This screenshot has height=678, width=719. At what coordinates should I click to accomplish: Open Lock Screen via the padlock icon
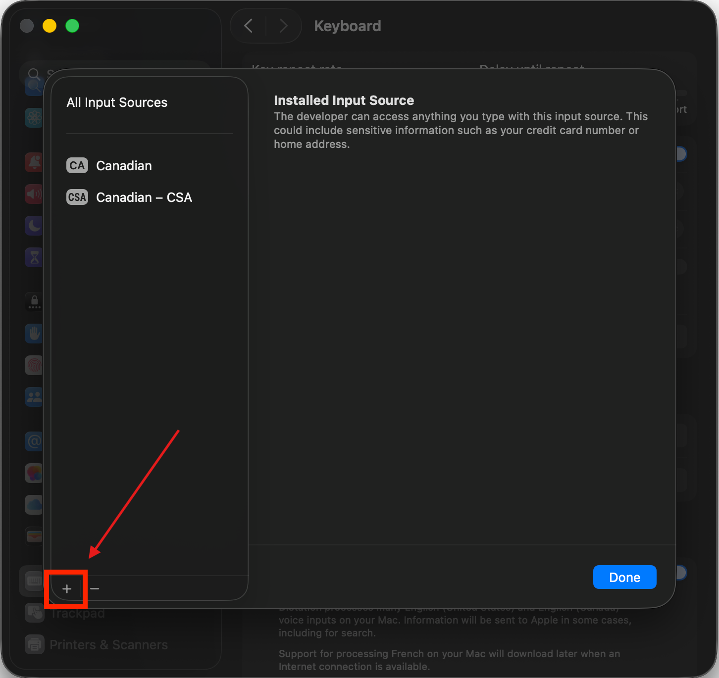click(34, 301)
